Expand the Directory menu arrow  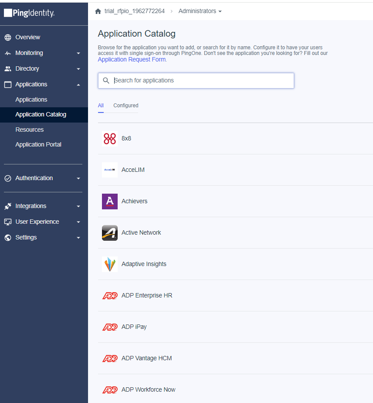[78, 69]
